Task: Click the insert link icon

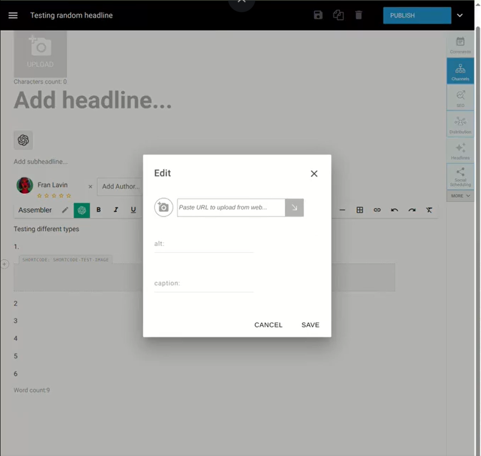Action: click(377, 210)
